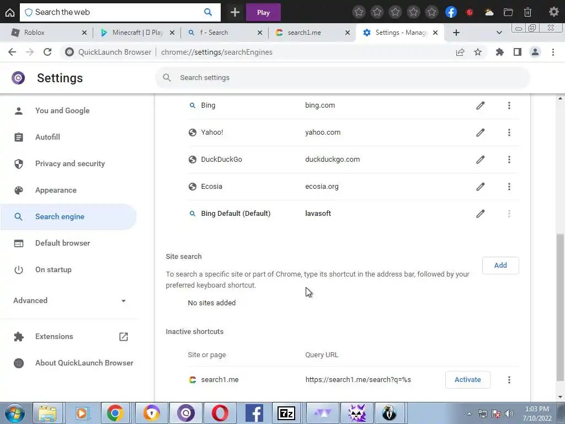Edit the Yahoo! search engine

pos(481,132)
